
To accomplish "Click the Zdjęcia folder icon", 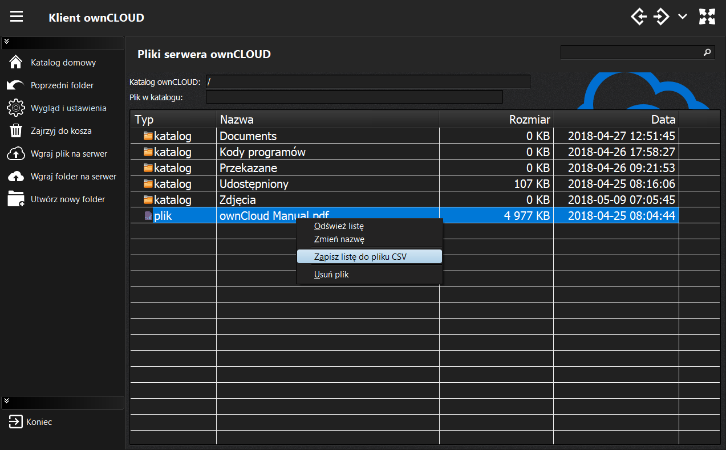I will 148,199.
